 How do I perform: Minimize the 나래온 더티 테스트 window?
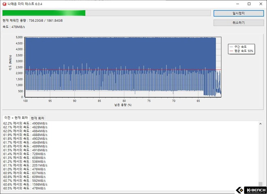[x=238, y=4]
